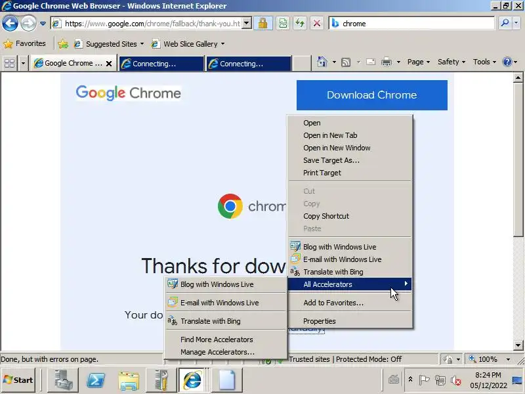Click the scrollbar up arrow
This screenshot has width=525, height=394.
pyautogui.click(x=518, y=77)
